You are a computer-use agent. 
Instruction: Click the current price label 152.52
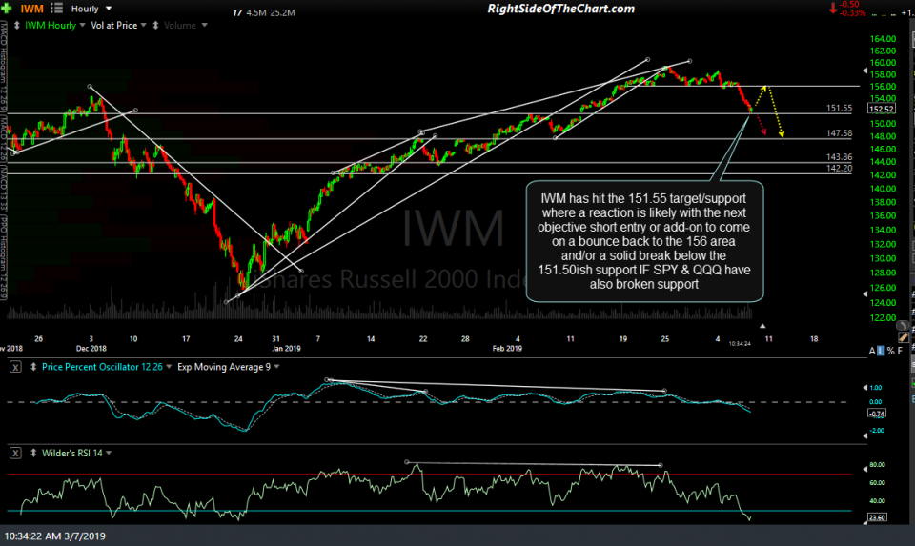pos(881,109)
